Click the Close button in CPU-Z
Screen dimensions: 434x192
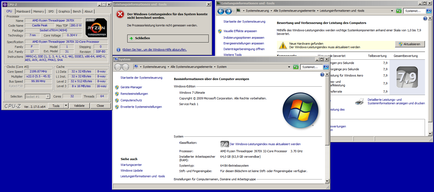tap(100, 106)
